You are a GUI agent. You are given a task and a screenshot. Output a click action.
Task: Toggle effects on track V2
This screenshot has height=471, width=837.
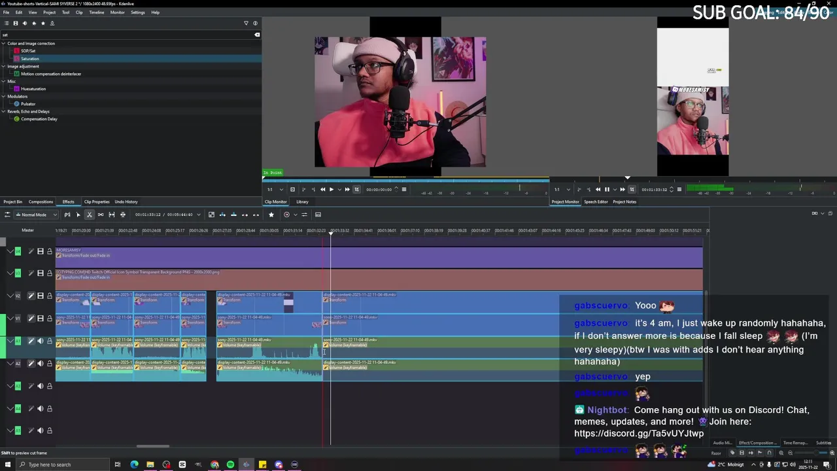(x=31, y=296)
